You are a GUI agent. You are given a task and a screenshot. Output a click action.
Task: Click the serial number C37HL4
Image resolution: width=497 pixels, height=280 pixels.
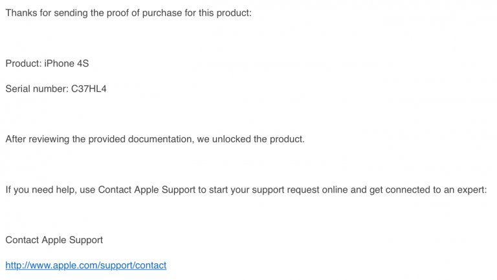(89, 89)
